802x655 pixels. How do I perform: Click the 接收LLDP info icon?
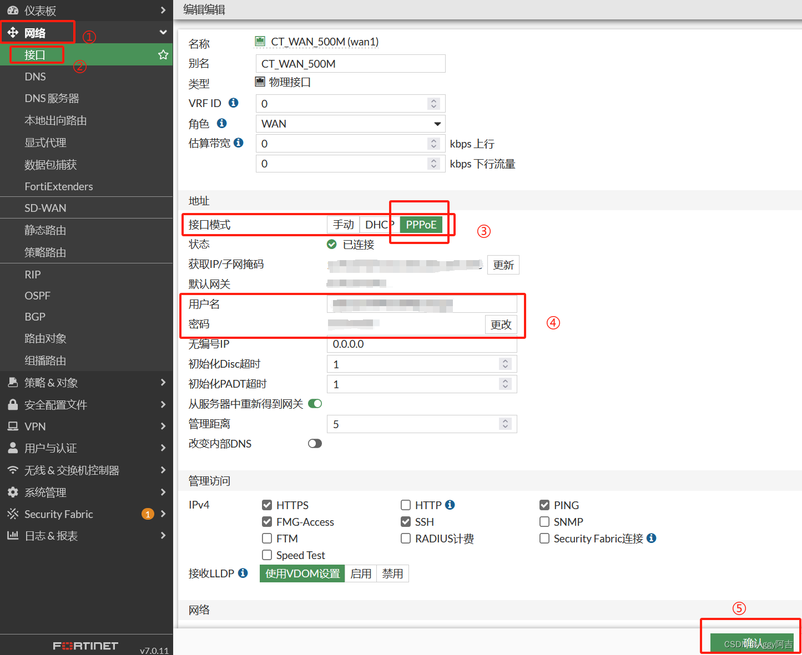243,573
